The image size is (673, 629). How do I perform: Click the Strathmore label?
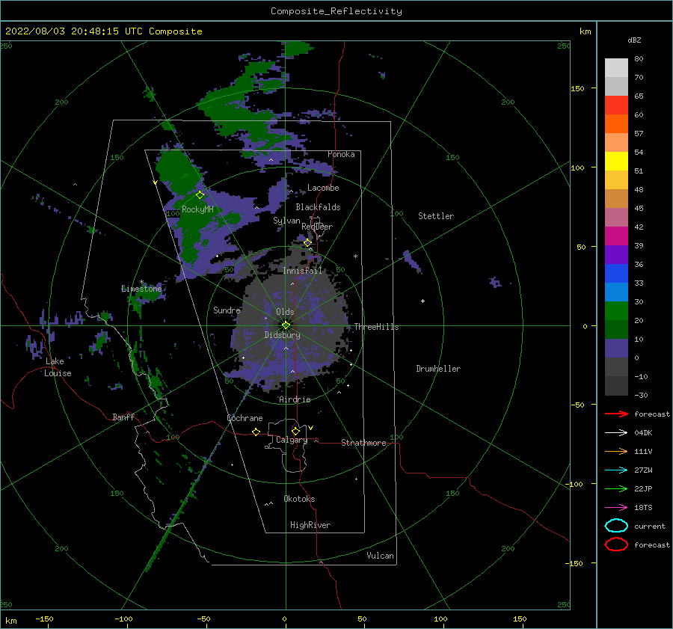pyautogui.click(x=363, y=443)
